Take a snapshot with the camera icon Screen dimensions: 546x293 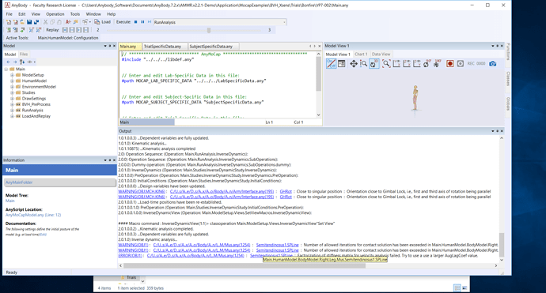point(492,64)
